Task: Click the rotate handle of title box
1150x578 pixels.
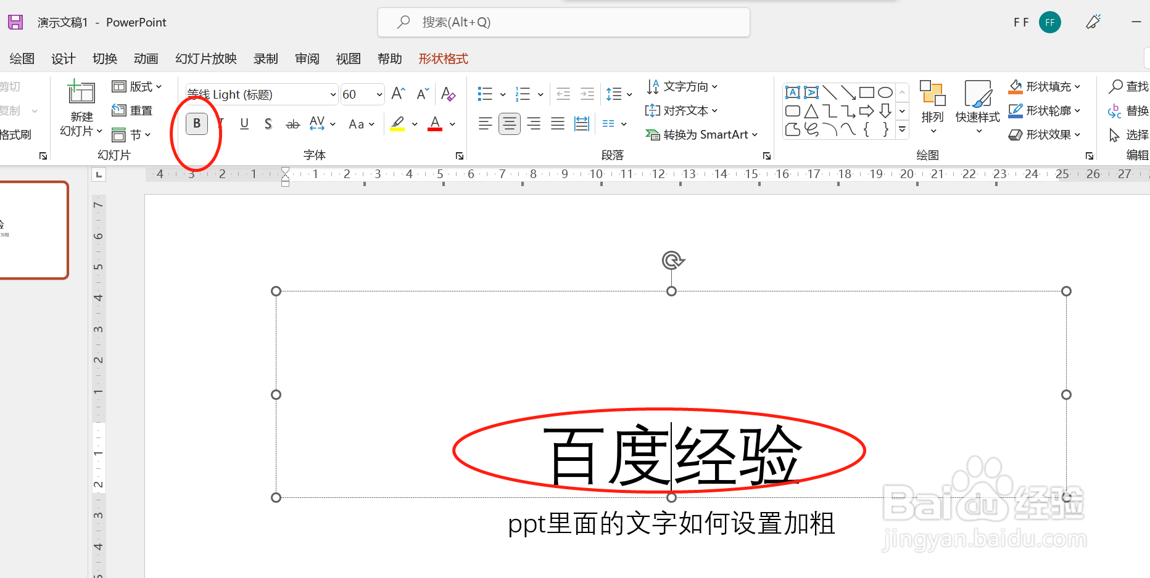Action: coord(672,260)
